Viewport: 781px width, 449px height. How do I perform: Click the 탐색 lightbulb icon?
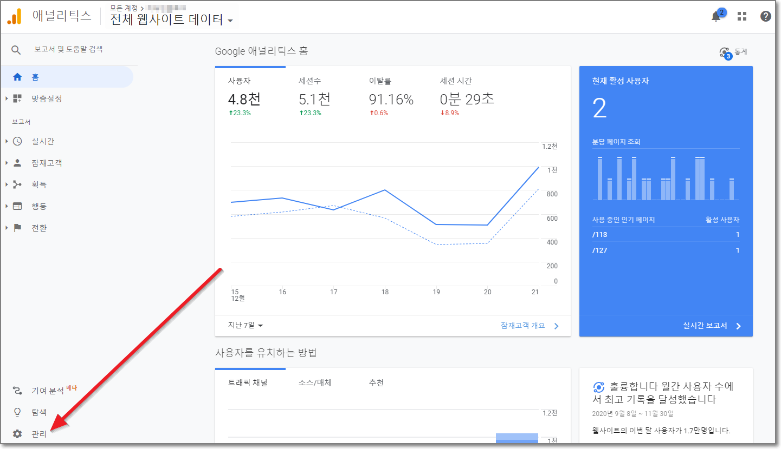click(17, 412)
